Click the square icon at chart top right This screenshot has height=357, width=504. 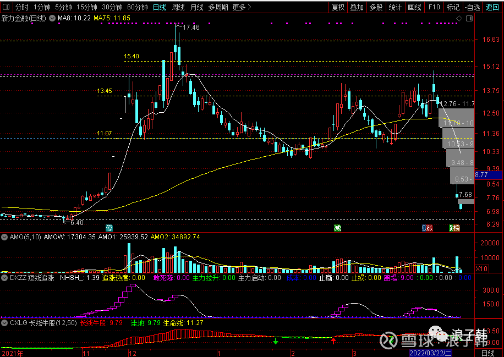[x=469, y=19]
